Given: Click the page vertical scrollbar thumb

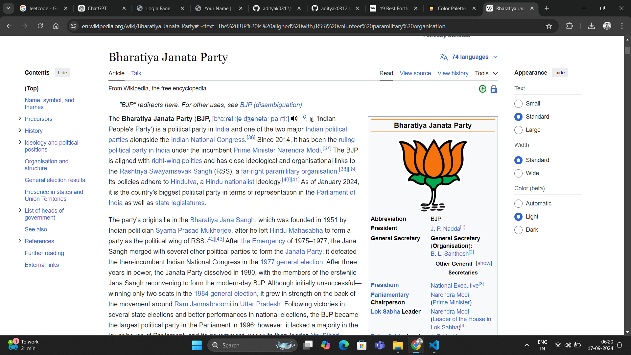Looking at the screenshot, I should [627, 51].
